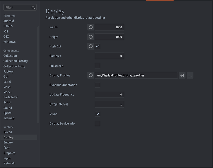Browse for Display Profiles file with ellipsis
Image resolution: width=213 pixels, height=168 pixels.
click(190, 76)
